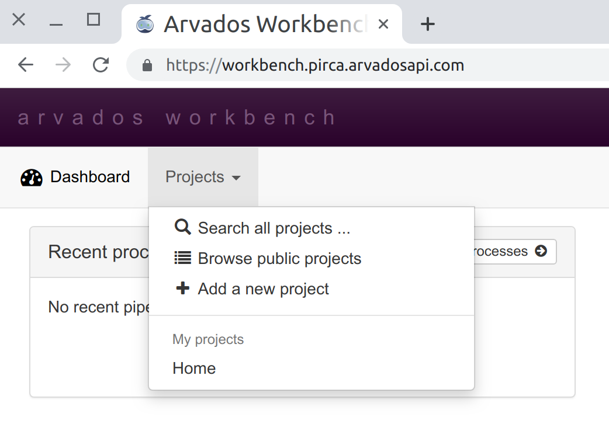Click the Dashboard gauge icon

click(x=32, y=178)
